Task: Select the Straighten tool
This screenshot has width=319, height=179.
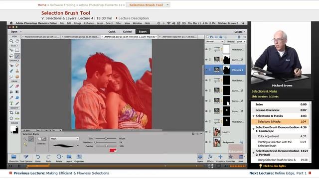Action: pyautogui.click(x=17, y=118)
